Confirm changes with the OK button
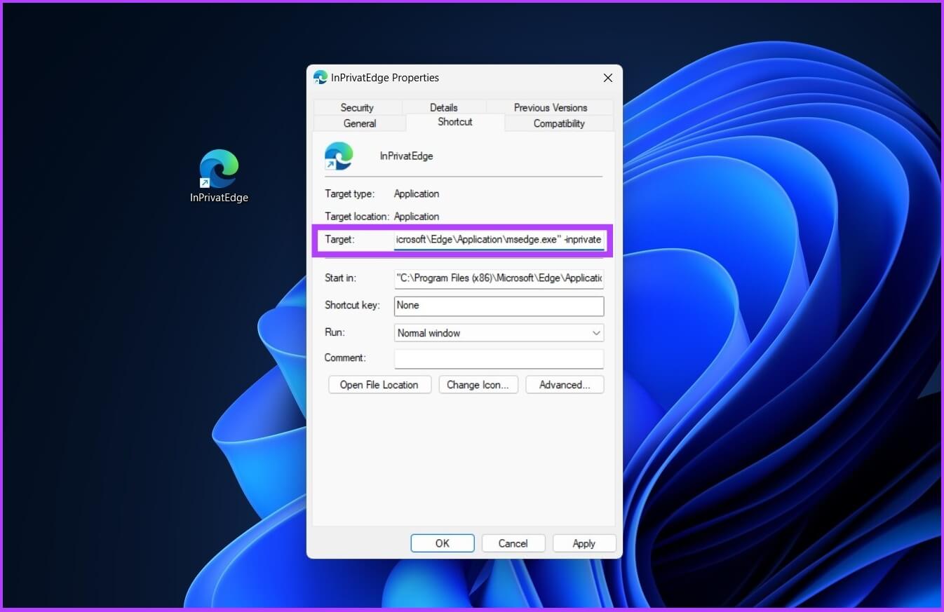 [443, 543]
